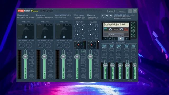Click the Микрофон Intellipan voice pad
Screen dimensions: 169x95
coord(26,31)
